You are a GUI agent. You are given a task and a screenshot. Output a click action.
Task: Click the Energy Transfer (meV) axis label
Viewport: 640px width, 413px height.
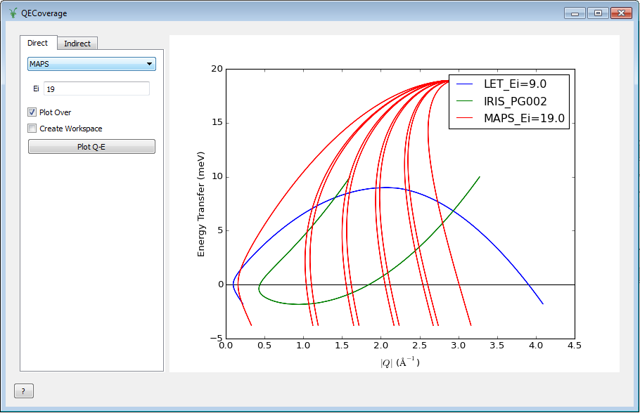pyautogui.click(x=201, y=204)
